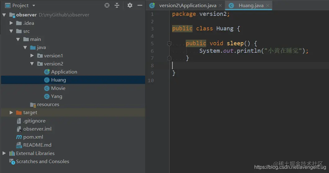Click the Scratches and Consoles icon
The height and width of the screenshot is (173, 329).
(12, 162)
